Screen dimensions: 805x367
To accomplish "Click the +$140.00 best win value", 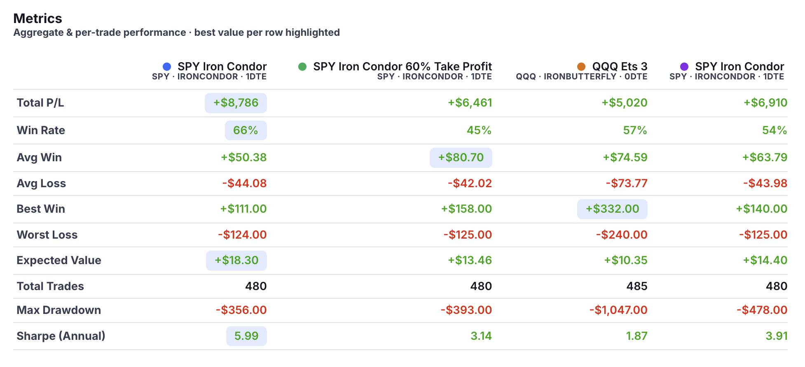I will click(x=762, y=209).
